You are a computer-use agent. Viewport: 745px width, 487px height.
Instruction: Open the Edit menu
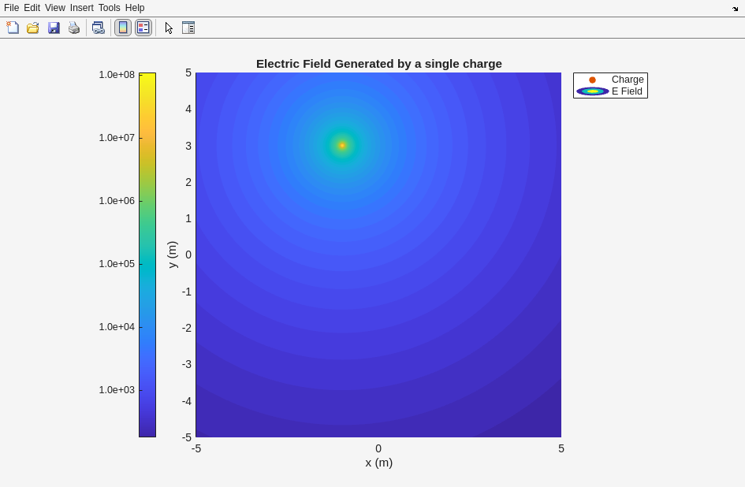coord(32,8)
